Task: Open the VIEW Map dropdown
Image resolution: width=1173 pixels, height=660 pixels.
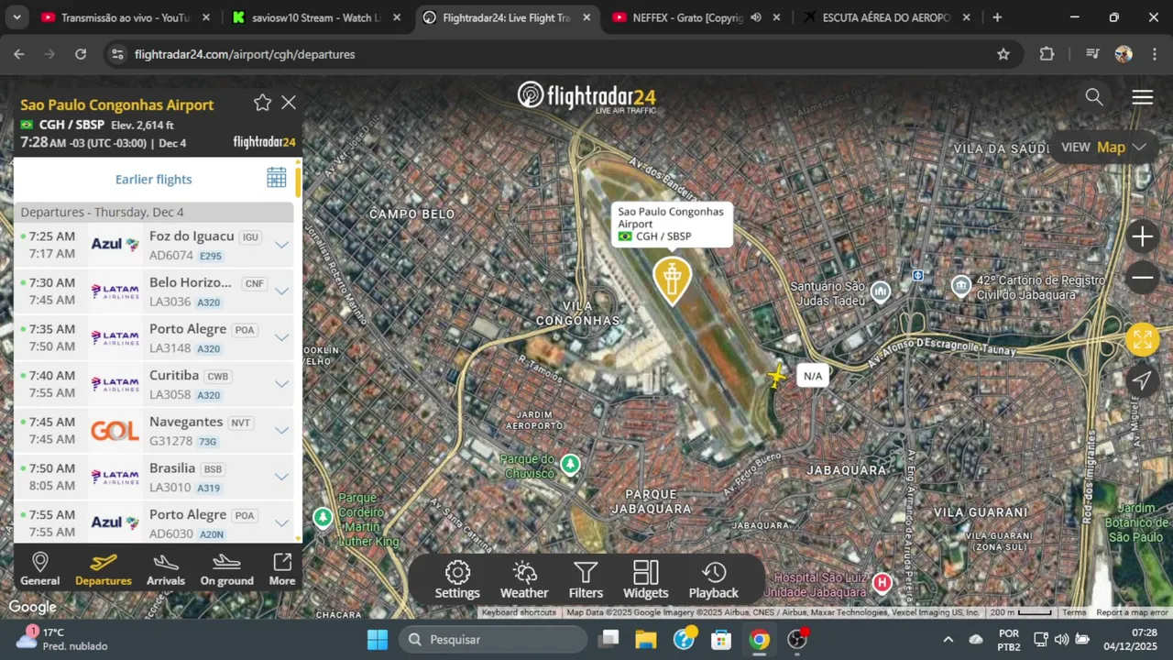Action: pos(1103,147)
